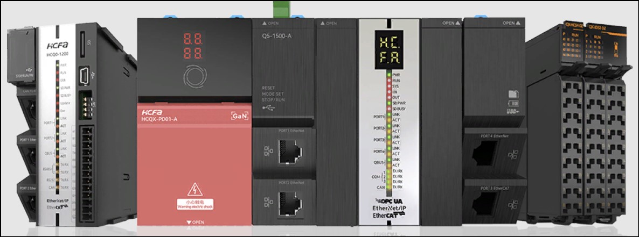
Task: Click the network icon beside PORT1 EtherNet jack
Action: click(268, 151)
